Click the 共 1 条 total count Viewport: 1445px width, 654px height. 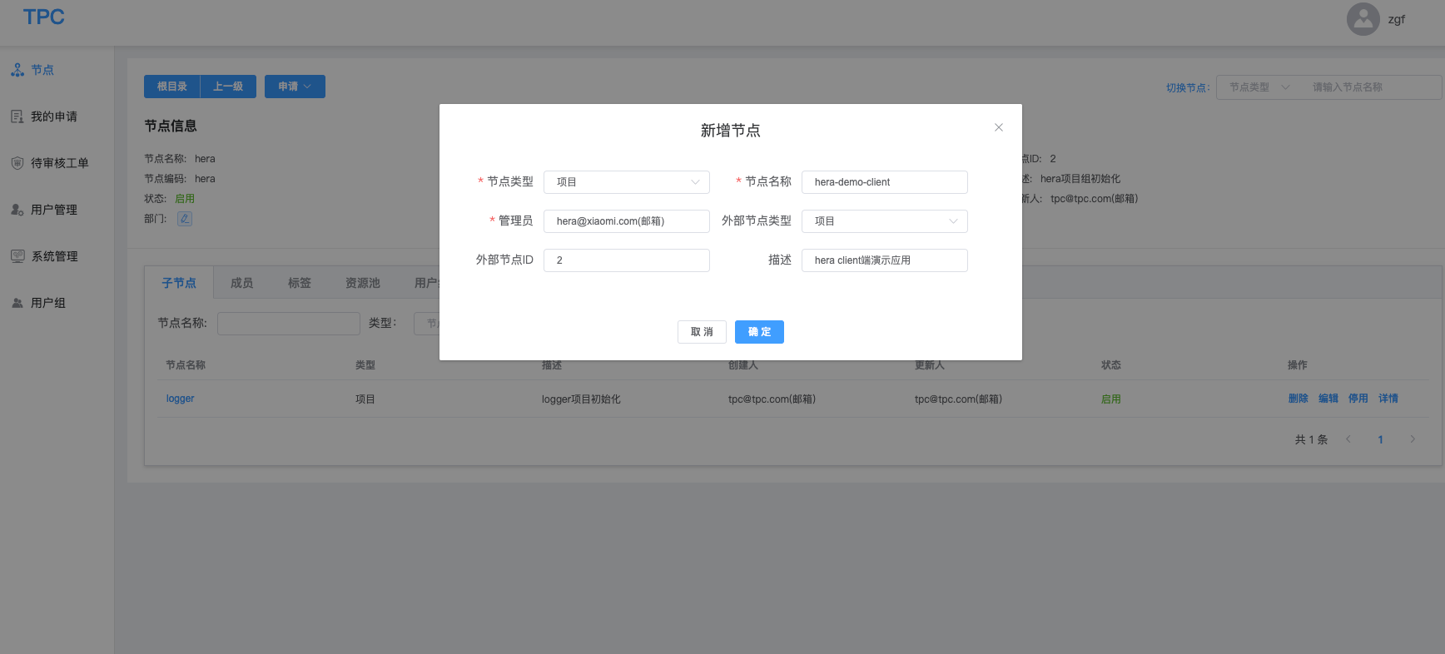(1311, 439)
